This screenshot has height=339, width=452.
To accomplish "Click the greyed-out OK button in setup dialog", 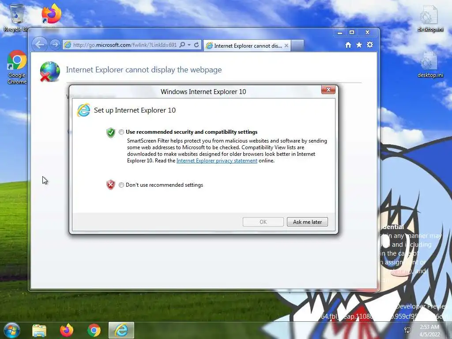I will (x=263, y=222).
